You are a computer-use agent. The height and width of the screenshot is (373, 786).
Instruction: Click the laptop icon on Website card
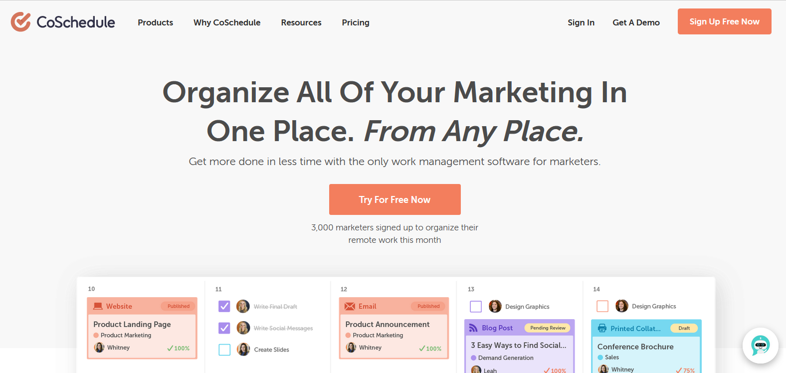pyautogui.click(x=98, y=306)
